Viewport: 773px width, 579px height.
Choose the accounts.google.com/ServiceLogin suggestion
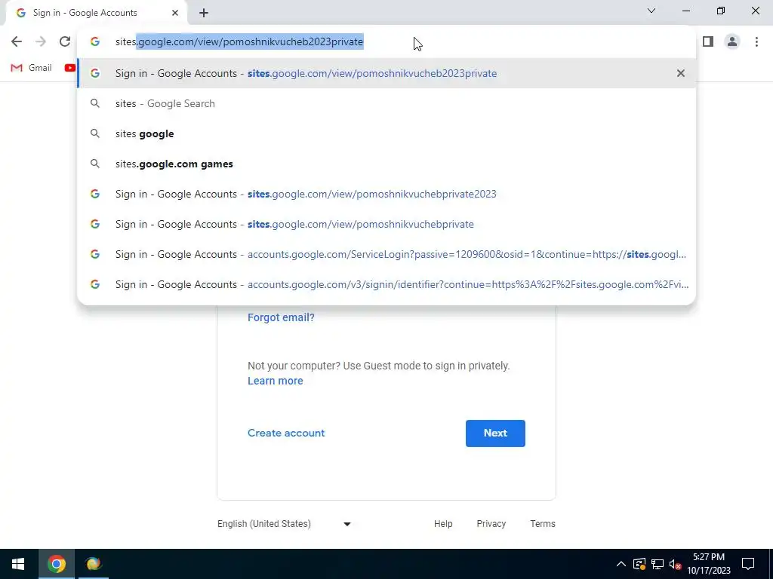[386, 255]
